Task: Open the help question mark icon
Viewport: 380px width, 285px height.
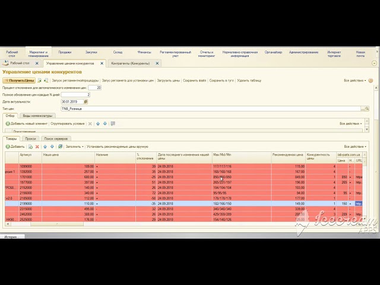Action: pos(370,81)
